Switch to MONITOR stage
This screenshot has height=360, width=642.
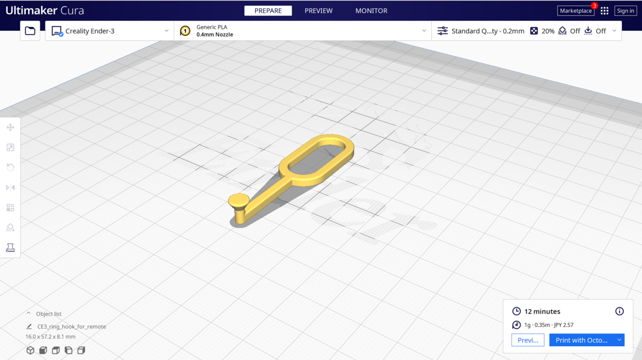[371, 11]
